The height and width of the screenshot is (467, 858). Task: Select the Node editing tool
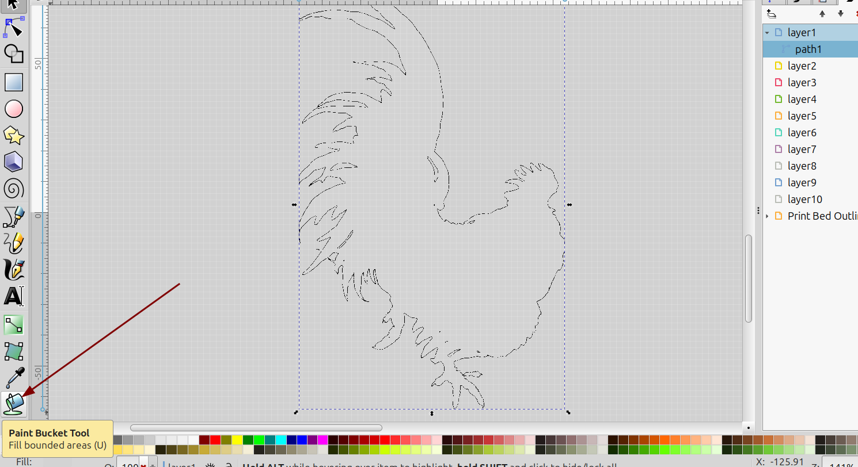click(x=13, y=27)
